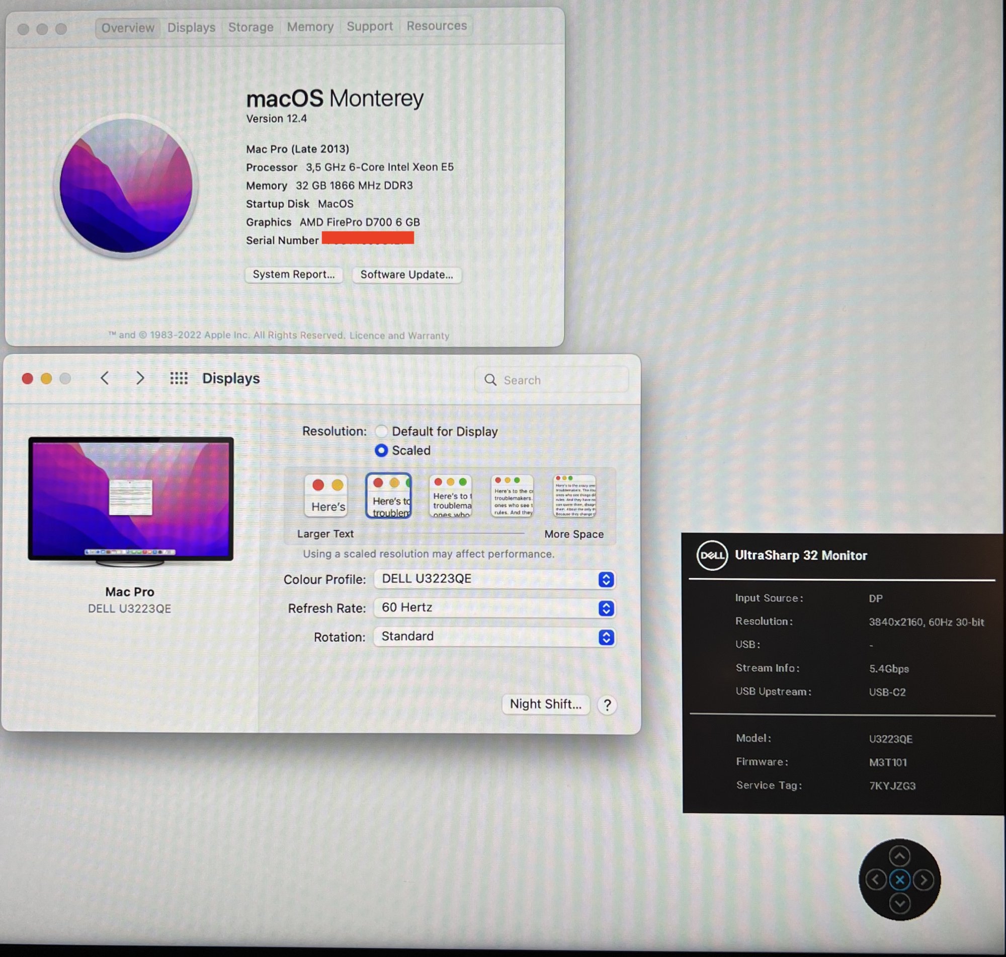Show all preferences grid icon
This screenshot has height=957, width=1006.
pyautogui.click(x=179, y=378)
